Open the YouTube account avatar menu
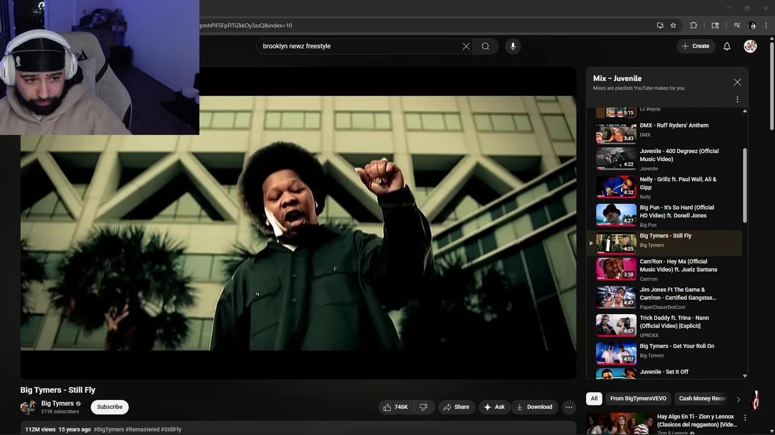This screenshot has width=775, height=435. (x=750, y=46)
